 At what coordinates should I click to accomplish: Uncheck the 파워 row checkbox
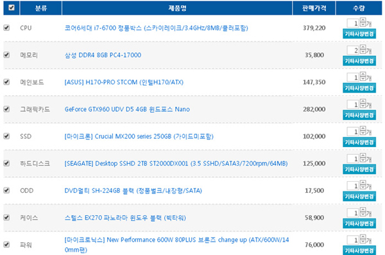tap(6, 245)
